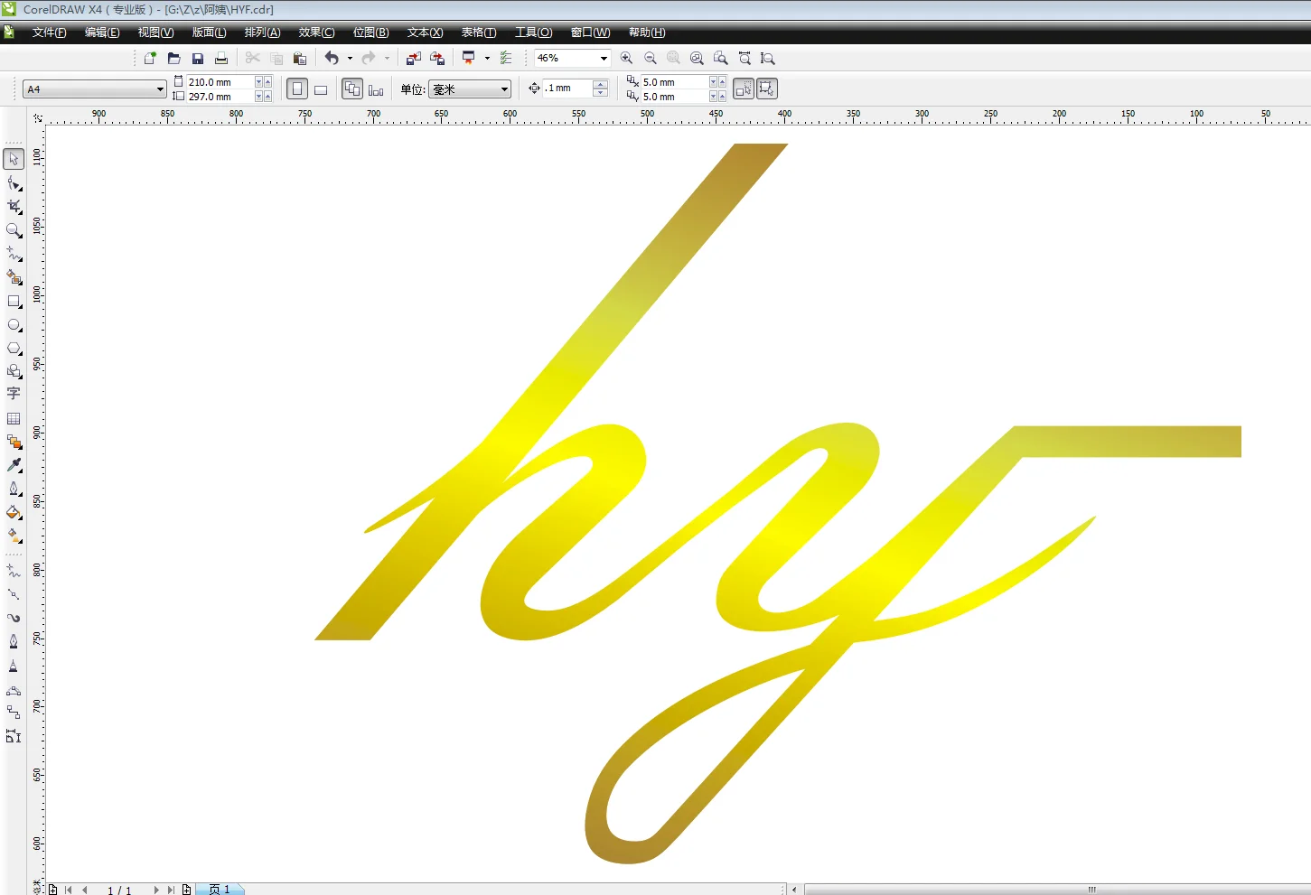Open the 文件(F) menu

[x=49, y=33]
